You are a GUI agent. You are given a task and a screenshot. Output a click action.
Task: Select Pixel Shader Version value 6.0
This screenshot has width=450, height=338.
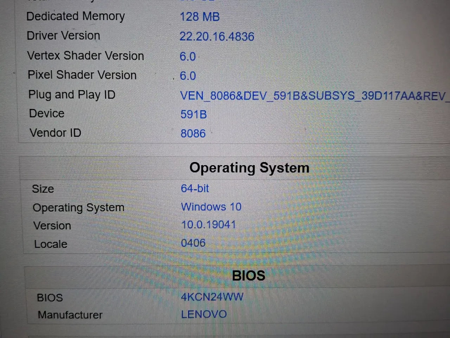(x=188, y=76)
